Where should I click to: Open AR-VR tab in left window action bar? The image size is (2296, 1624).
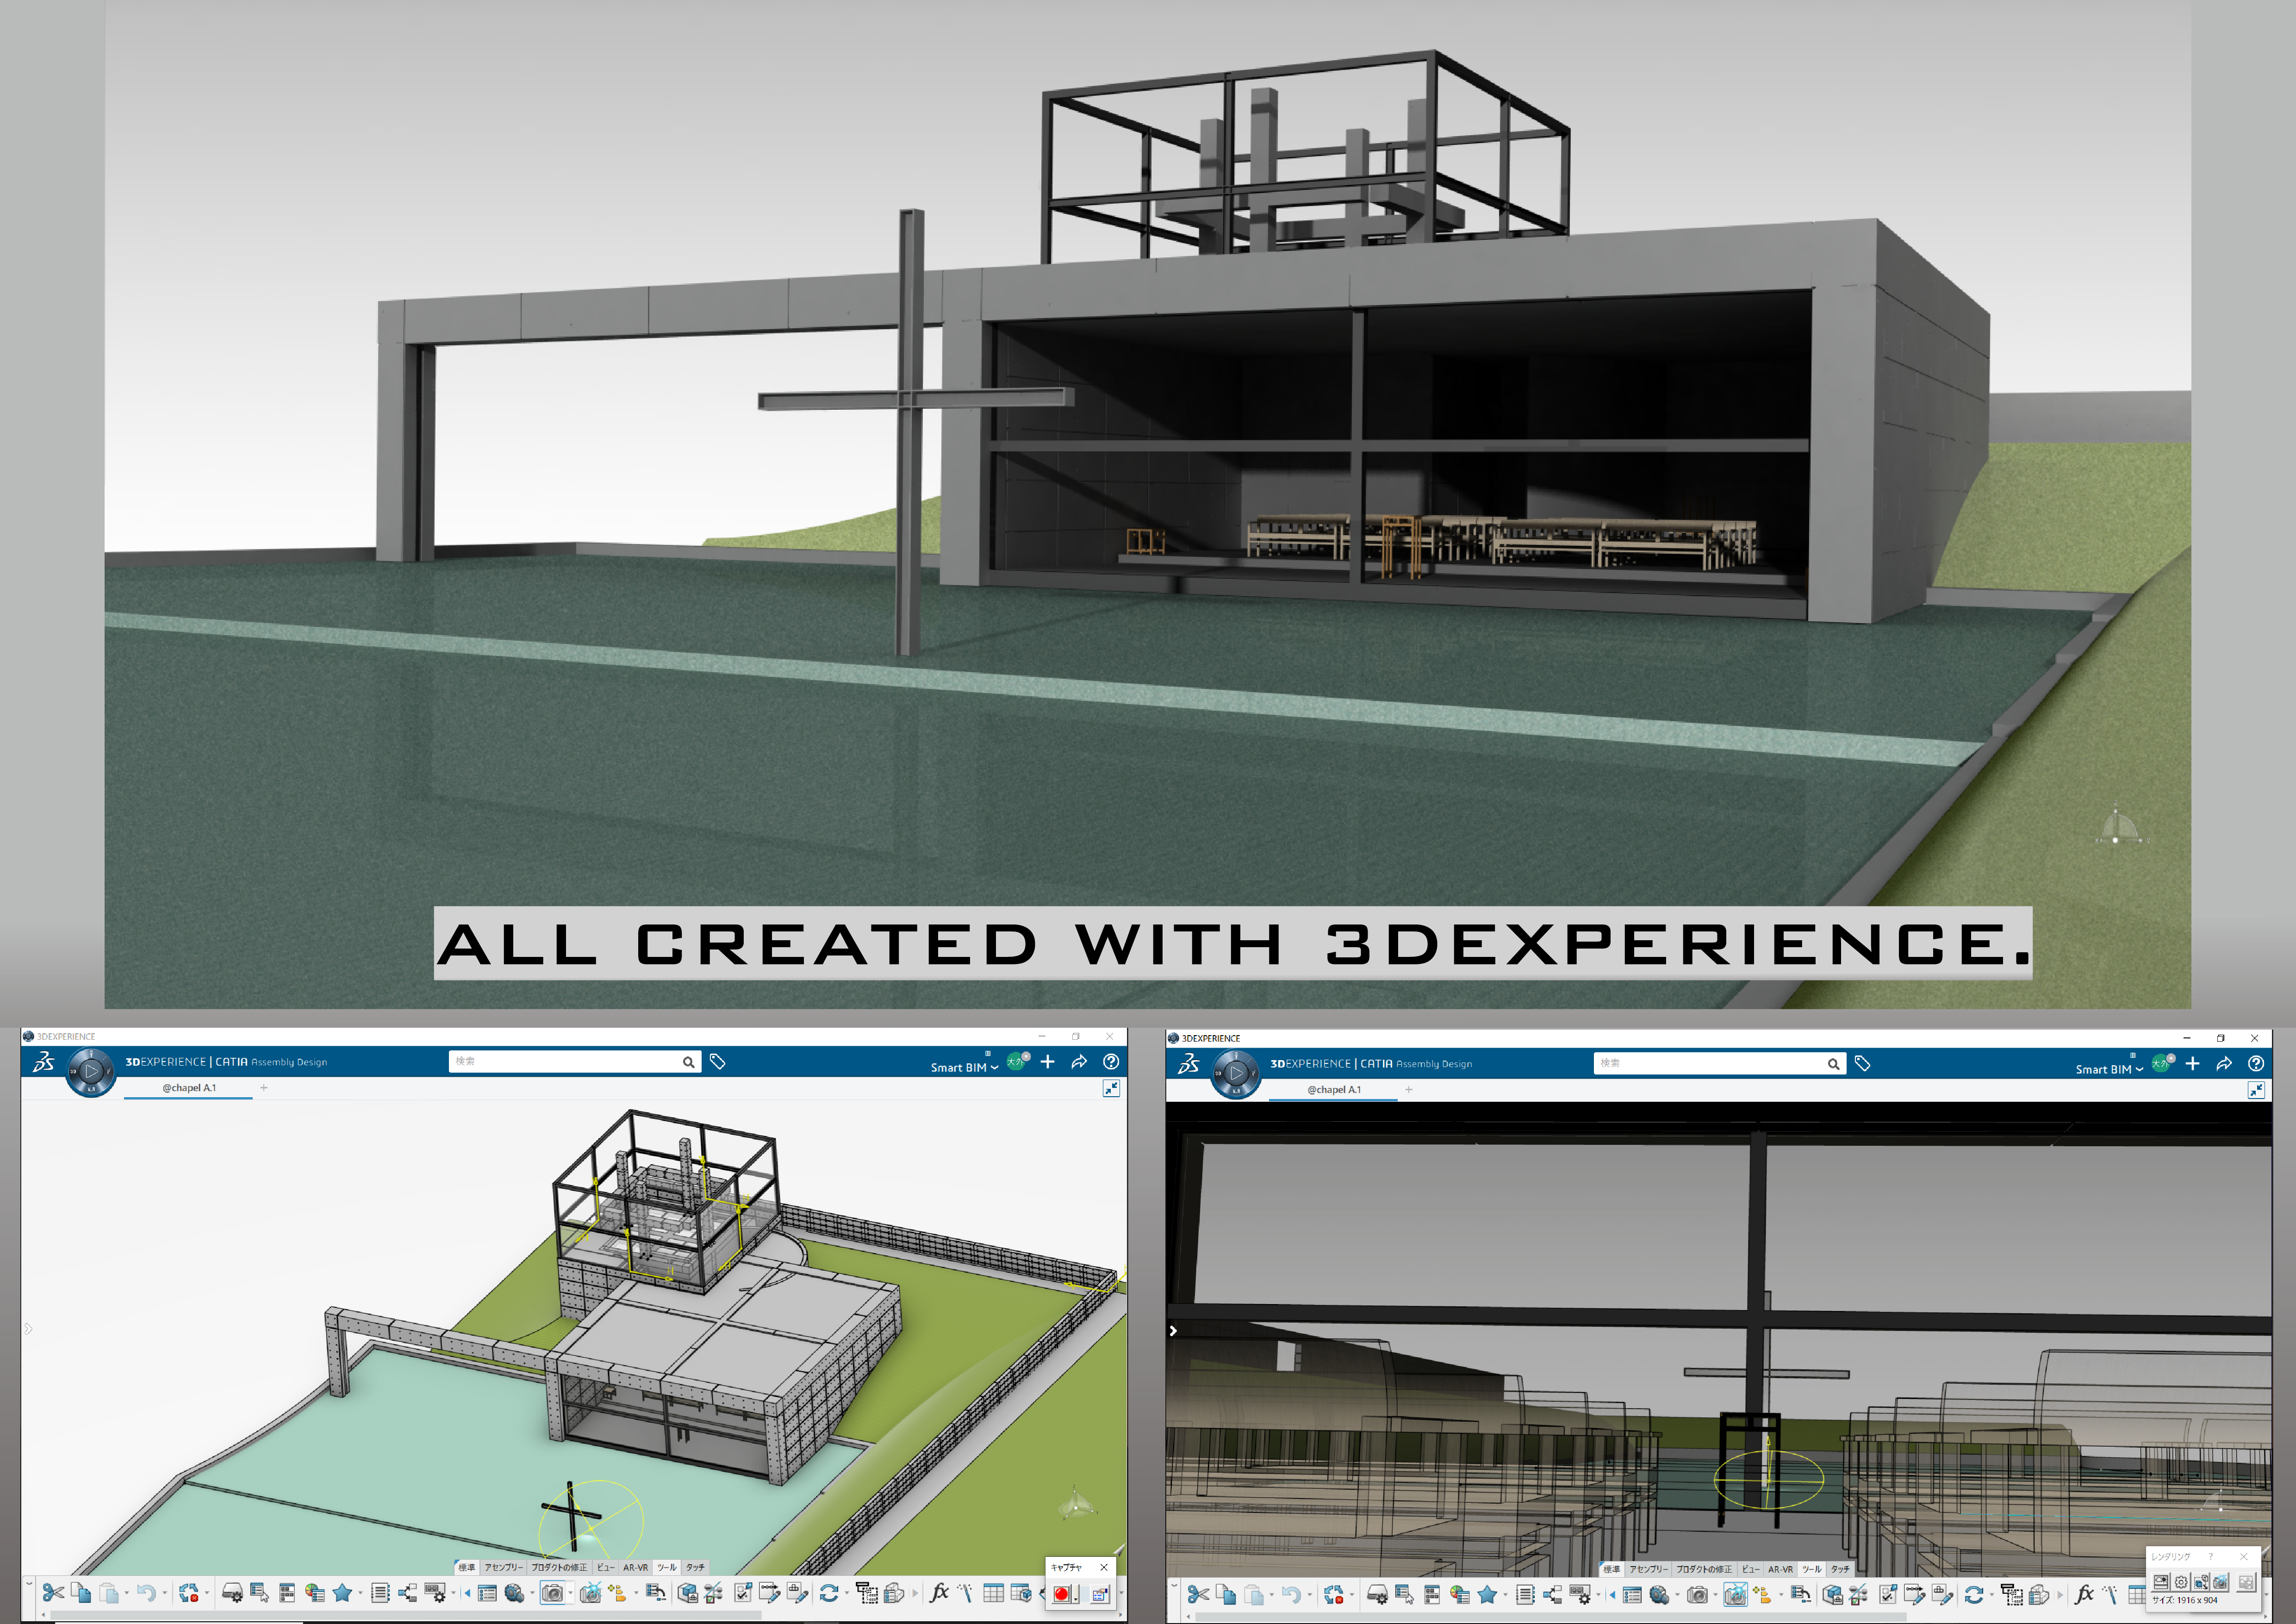coord(635,1568)
